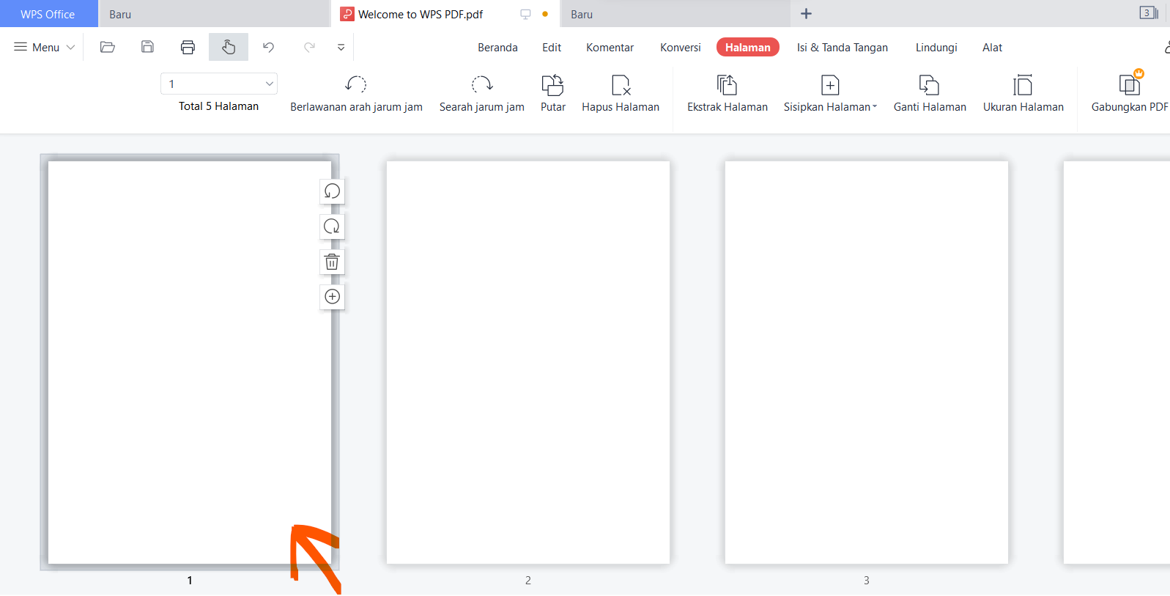Rotate page 1 clockwise using thumbnail button
The image size is (1170, 596).
[332, 227]
